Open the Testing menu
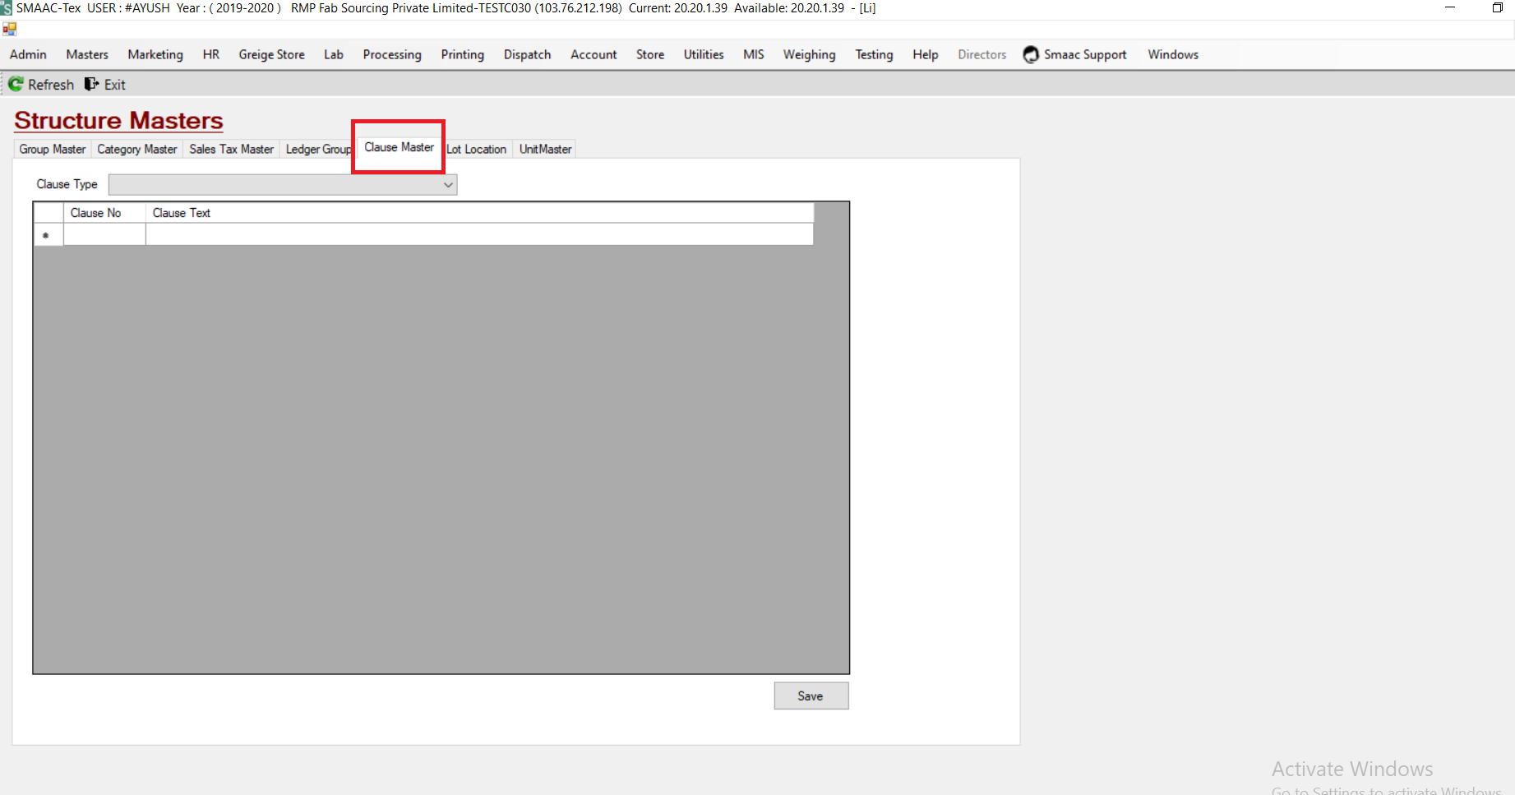This screenshot has height=795, width=1515. 874,54
